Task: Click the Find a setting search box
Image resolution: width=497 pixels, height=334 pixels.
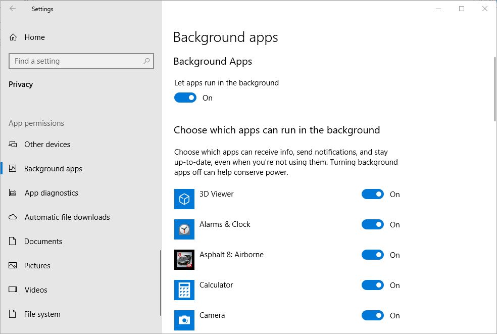Action: (x=76, y=61)
